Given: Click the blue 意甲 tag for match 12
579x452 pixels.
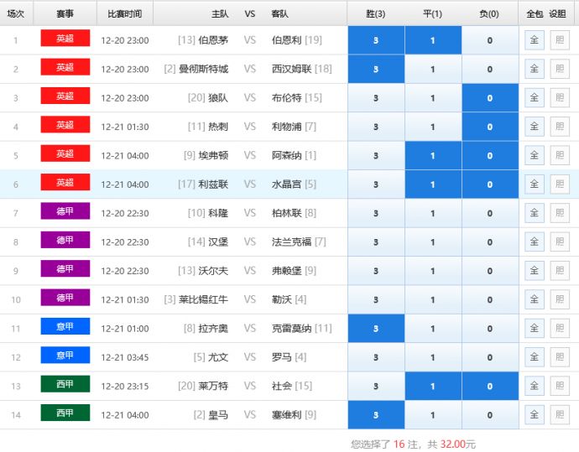Looking at the screenshot, I should click(65, 356).
